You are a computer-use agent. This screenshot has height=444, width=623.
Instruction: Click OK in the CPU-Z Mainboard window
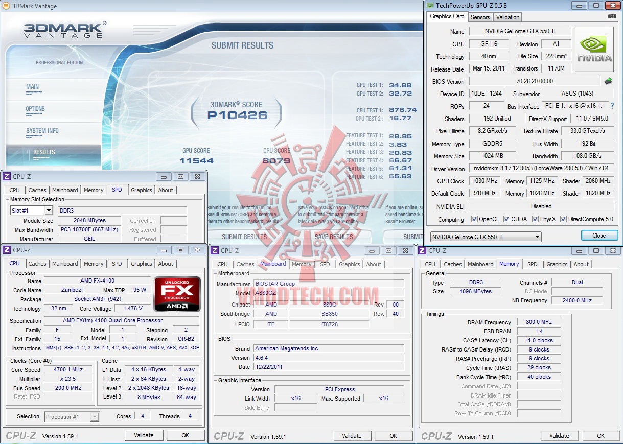pos(393,436)
